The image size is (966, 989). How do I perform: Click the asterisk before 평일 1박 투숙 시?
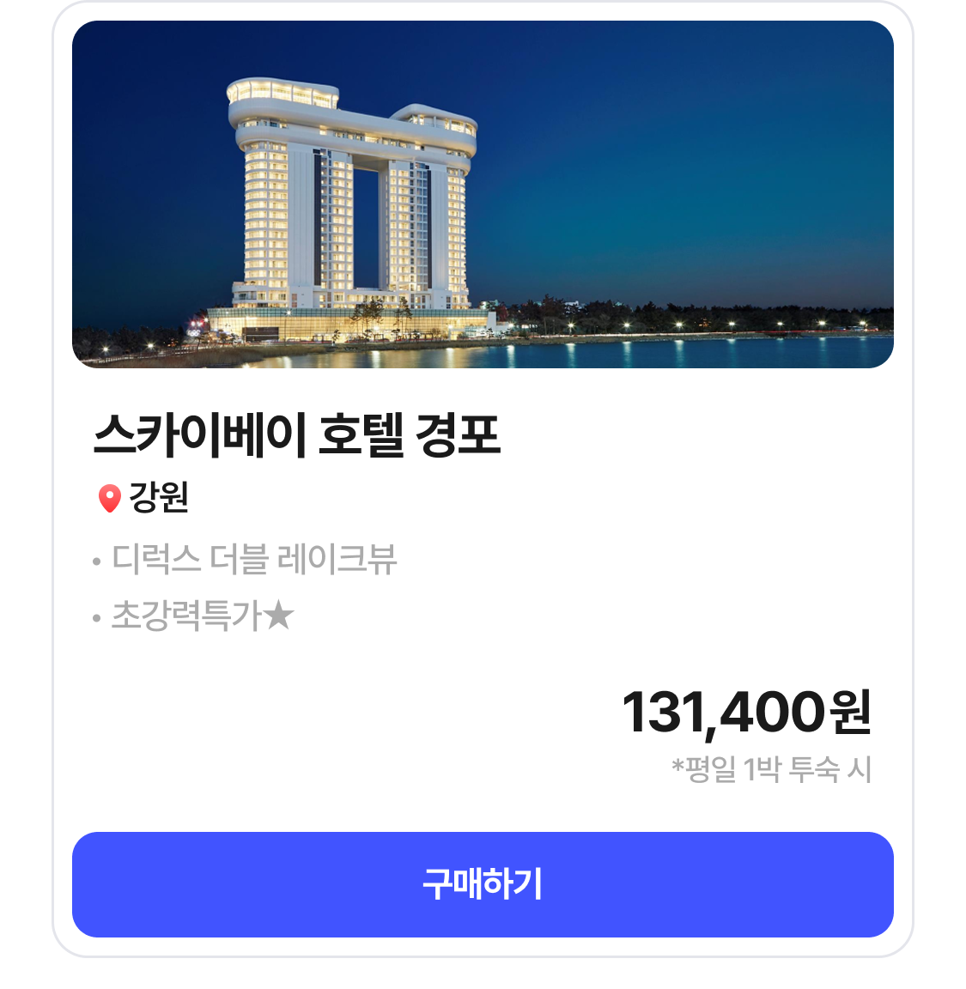(x=677, y=765)
